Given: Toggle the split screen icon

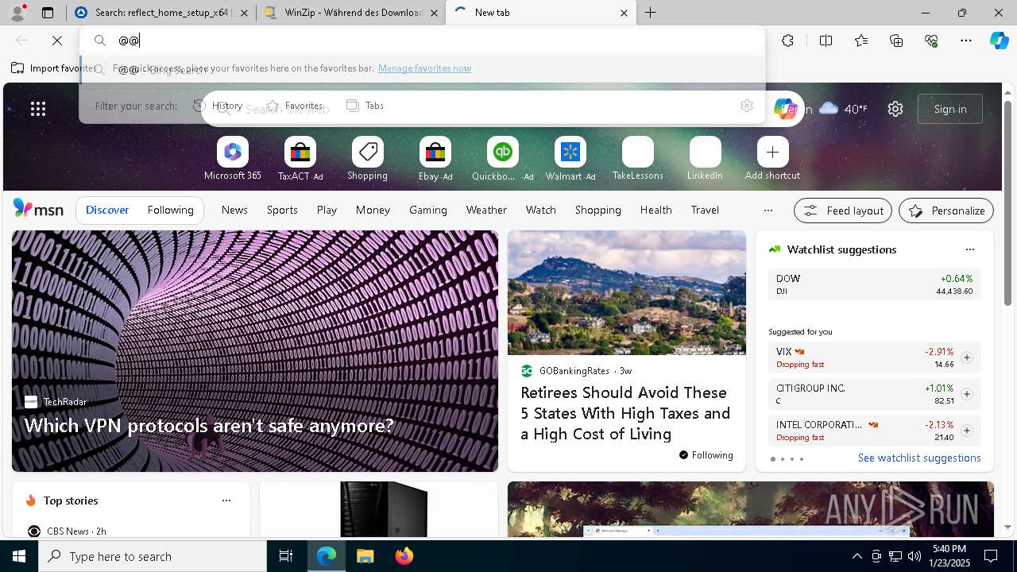Looking at the screenshot, I should click(826, 41).
